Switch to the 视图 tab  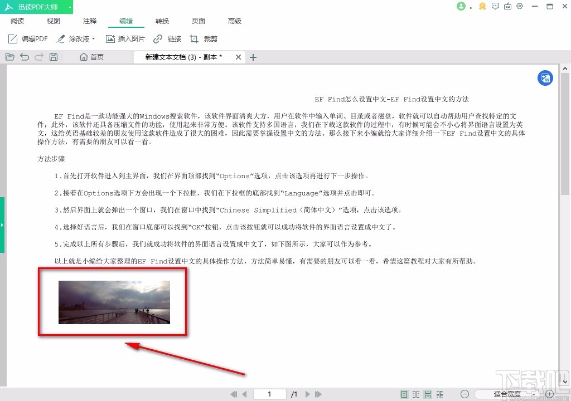click(53, 21)
